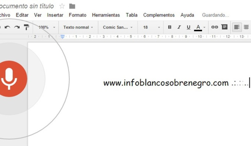Toggle underline formatting
Screen dimensions: 251x146
[189, 27]
